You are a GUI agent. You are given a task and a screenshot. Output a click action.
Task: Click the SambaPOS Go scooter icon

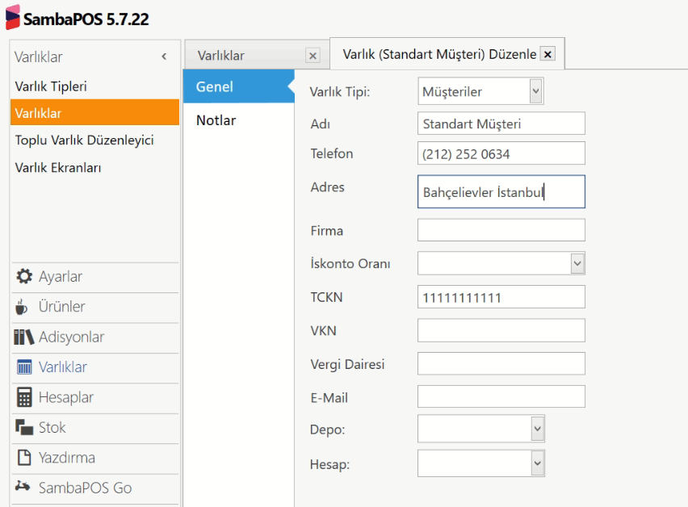(x=24, y=488)
